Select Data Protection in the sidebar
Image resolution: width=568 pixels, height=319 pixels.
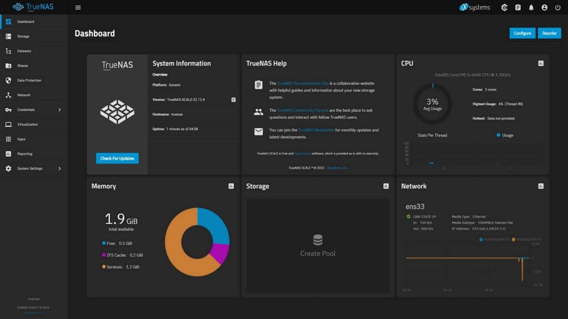[x=31, y=80]
